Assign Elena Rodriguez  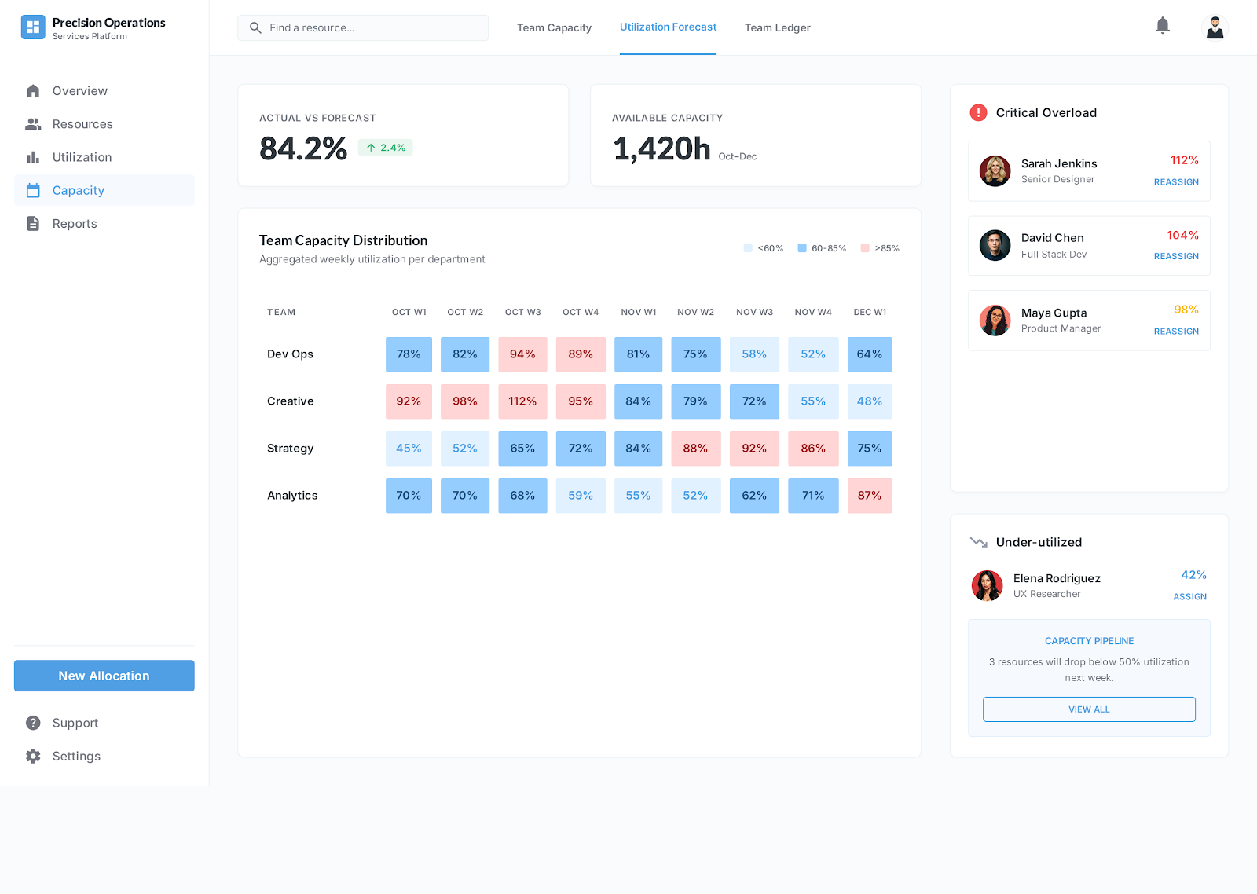1189,597
